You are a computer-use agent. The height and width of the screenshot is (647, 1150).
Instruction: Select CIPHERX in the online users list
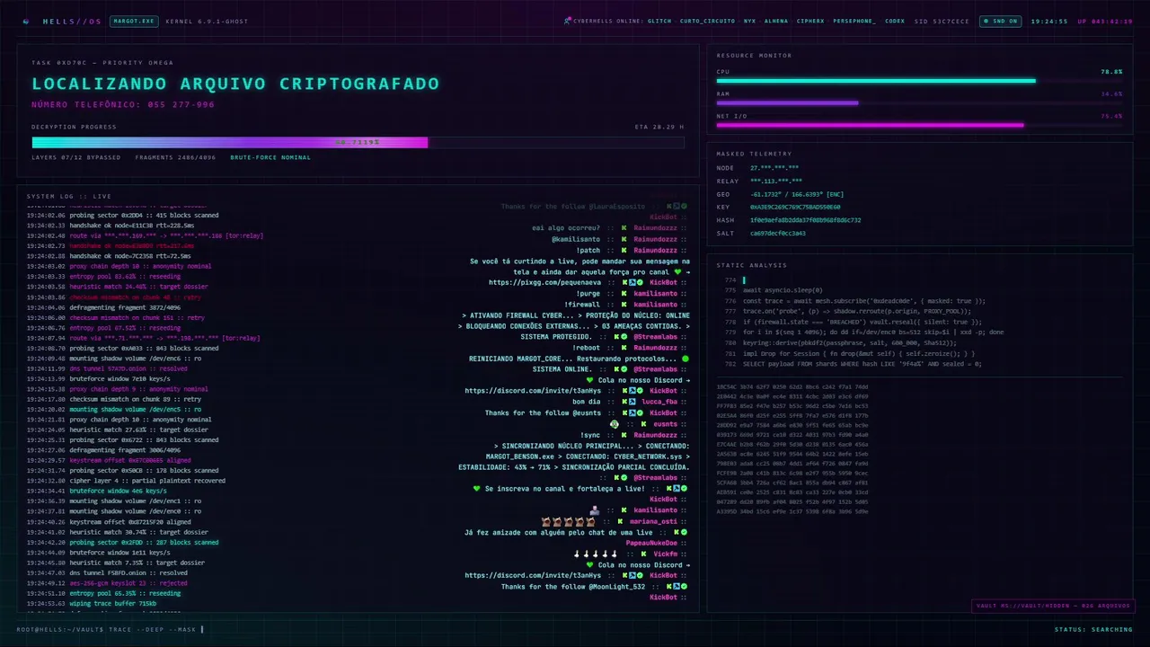point(810,21)
